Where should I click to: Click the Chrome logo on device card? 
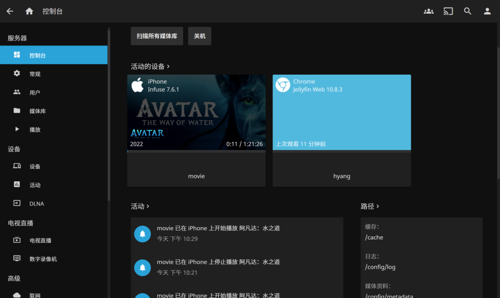pos(283,85)
